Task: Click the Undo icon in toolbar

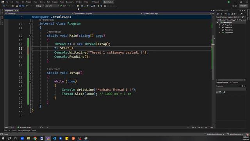Action: [27, 6]
